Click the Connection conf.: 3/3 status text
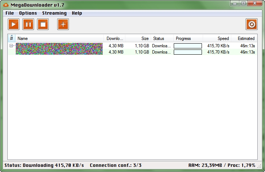The image size is (265, 172). (115, 165)
